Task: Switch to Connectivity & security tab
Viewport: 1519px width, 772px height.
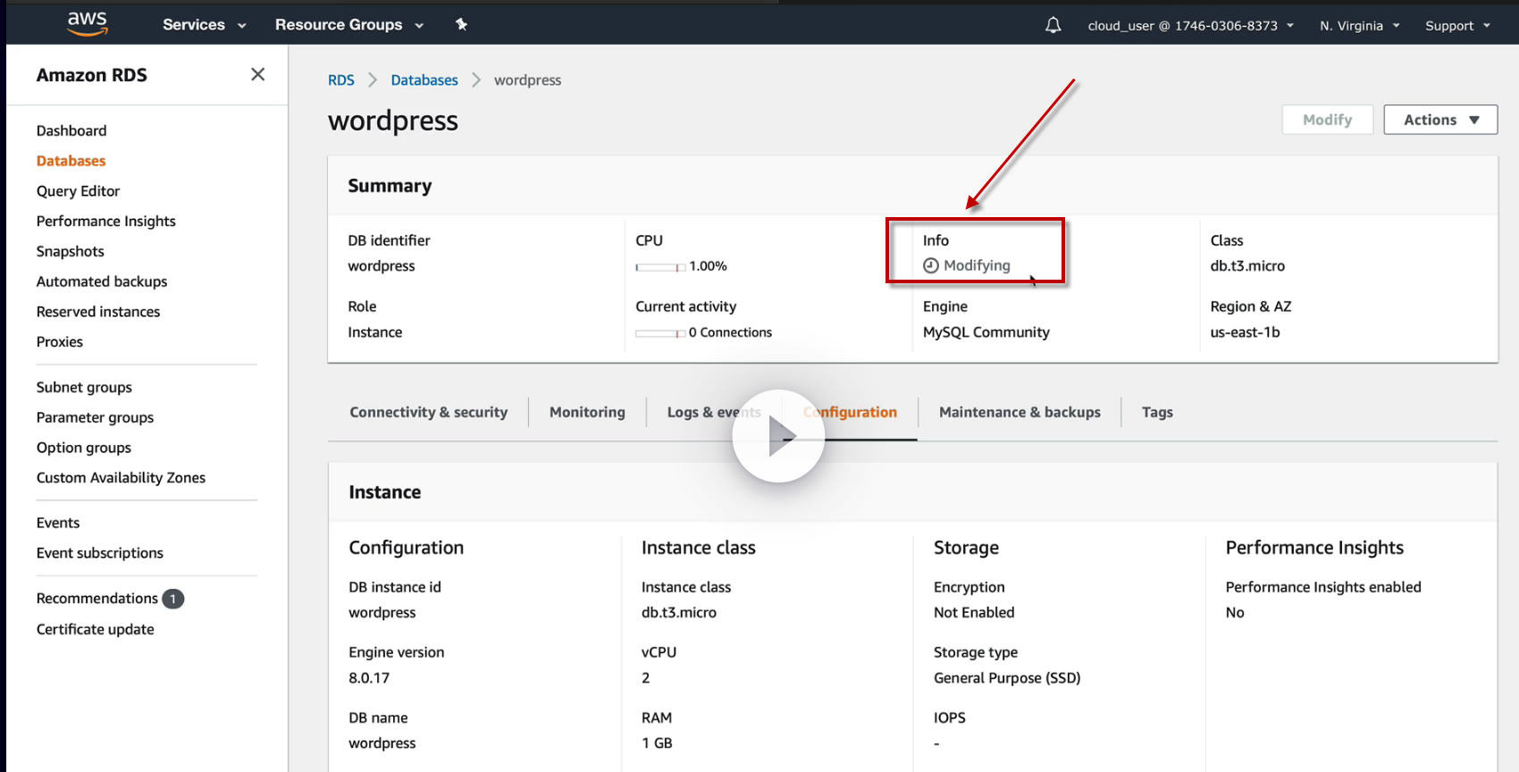Action: (428, 412)
